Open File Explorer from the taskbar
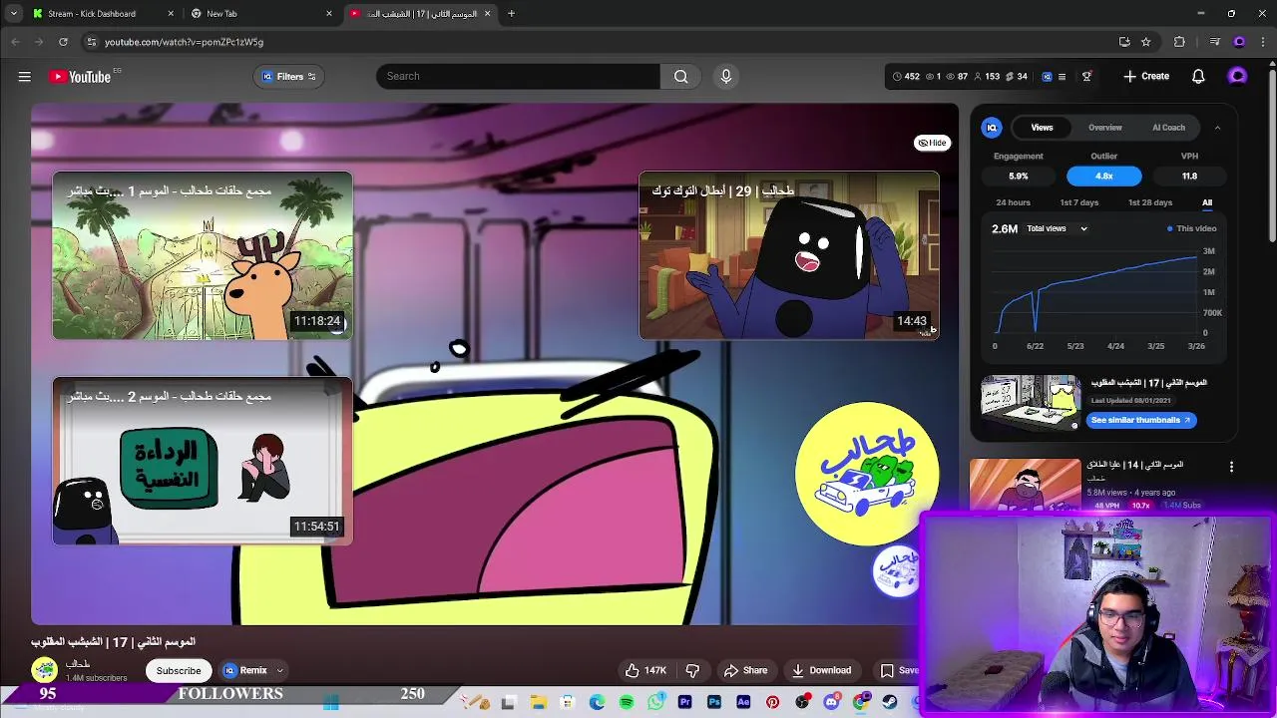Image resolution: width=1277 pixels, height=718 pixels. click(538, 703)
